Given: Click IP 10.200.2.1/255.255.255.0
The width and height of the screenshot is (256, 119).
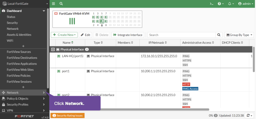Looking at the screenshot, I should click(x=158, y=95).
